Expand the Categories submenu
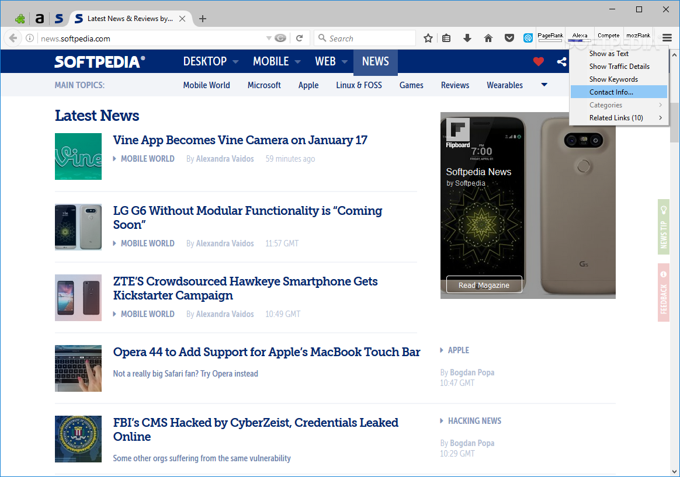680x477 pixels. click(x=619, y=105)
